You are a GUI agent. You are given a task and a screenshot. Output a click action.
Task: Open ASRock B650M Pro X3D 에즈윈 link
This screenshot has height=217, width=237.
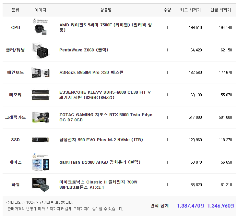tap(91, 72)
